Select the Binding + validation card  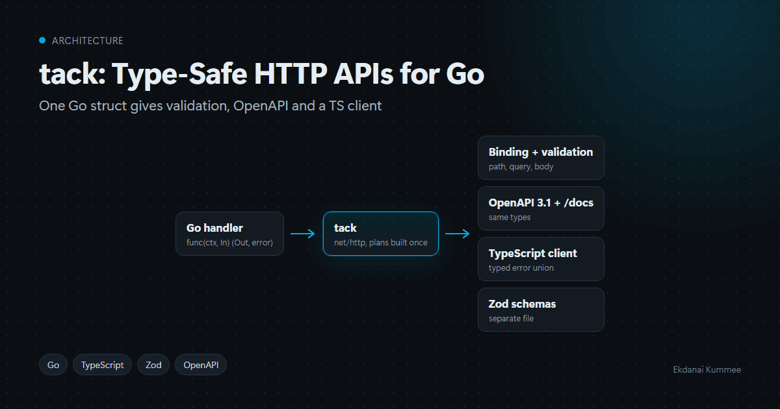(541, 158)
